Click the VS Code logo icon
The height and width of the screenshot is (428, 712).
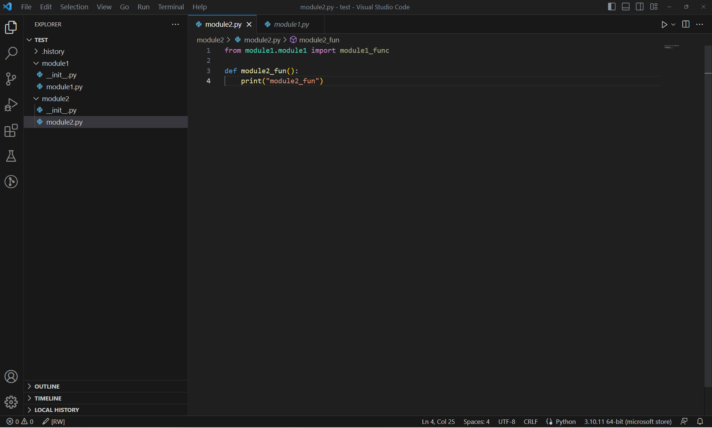click(8, 7)
